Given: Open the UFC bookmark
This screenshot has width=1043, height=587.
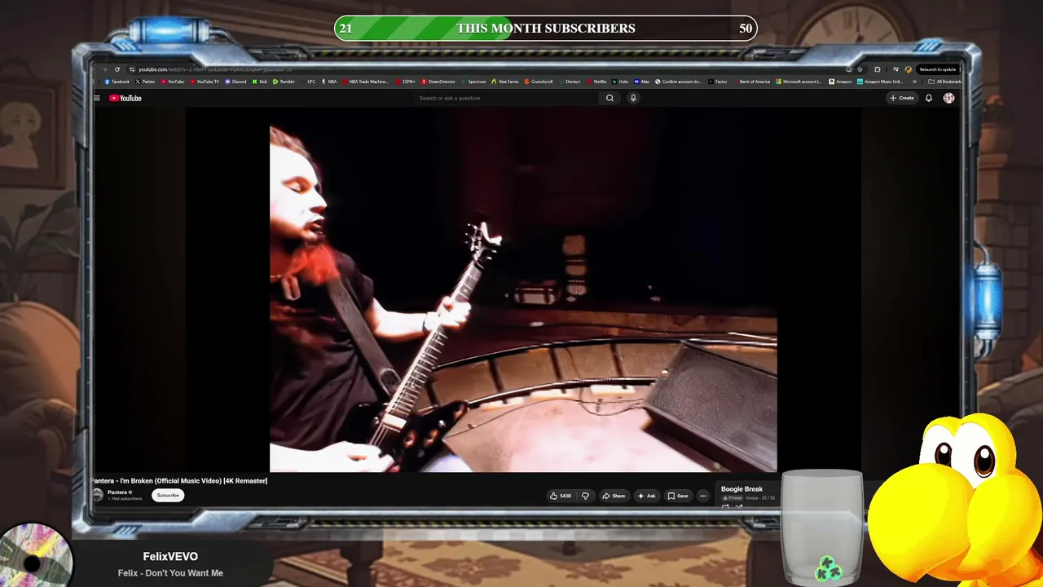Looking at the screenshot, I should [x=309, y=82].
